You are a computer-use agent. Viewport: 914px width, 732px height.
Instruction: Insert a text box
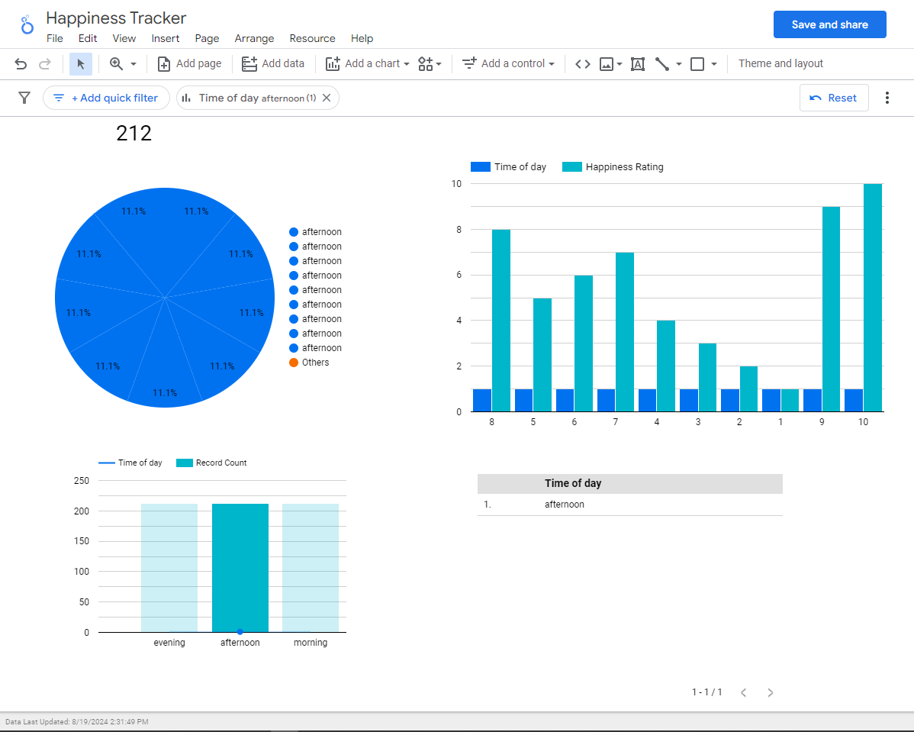(x=638, y=63)
